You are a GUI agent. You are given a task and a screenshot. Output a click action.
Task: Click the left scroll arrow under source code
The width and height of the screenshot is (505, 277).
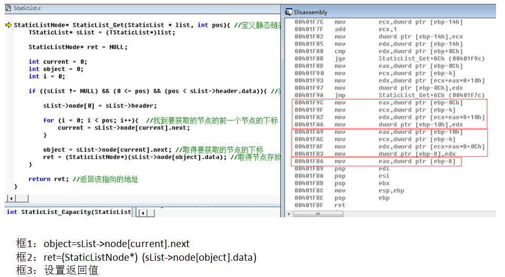[x=11, y=199]
